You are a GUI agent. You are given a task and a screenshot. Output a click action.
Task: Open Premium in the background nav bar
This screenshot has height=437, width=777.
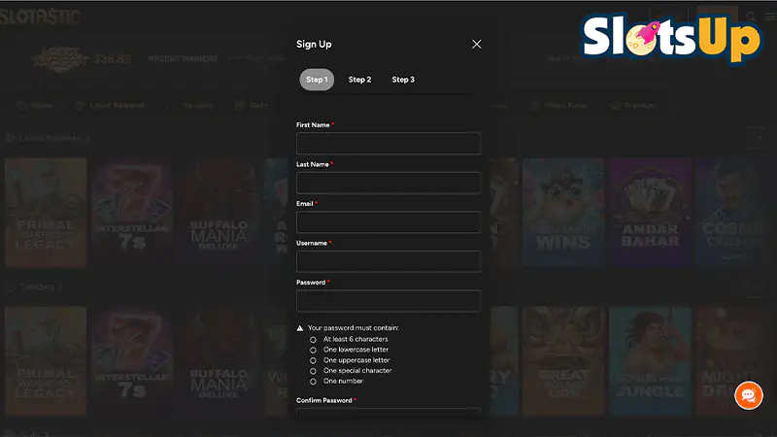tap(634, 106)
